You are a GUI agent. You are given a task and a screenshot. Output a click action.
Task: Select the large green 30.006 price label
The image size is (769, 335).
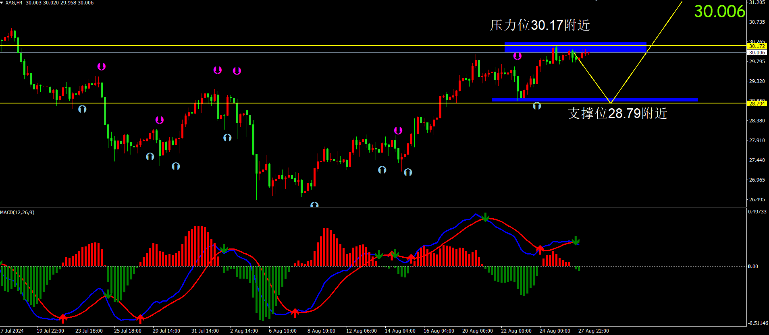(x=719, y=11)
